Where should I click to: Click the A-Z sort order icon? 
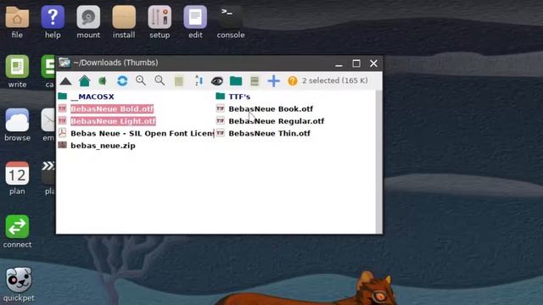[x=199, y=80]
